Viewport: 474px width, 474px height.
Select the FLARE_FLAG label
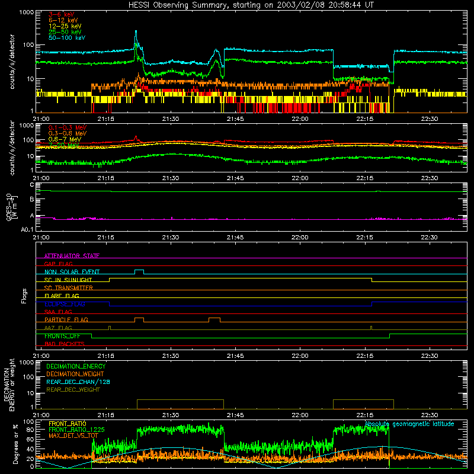click(62, 296)
